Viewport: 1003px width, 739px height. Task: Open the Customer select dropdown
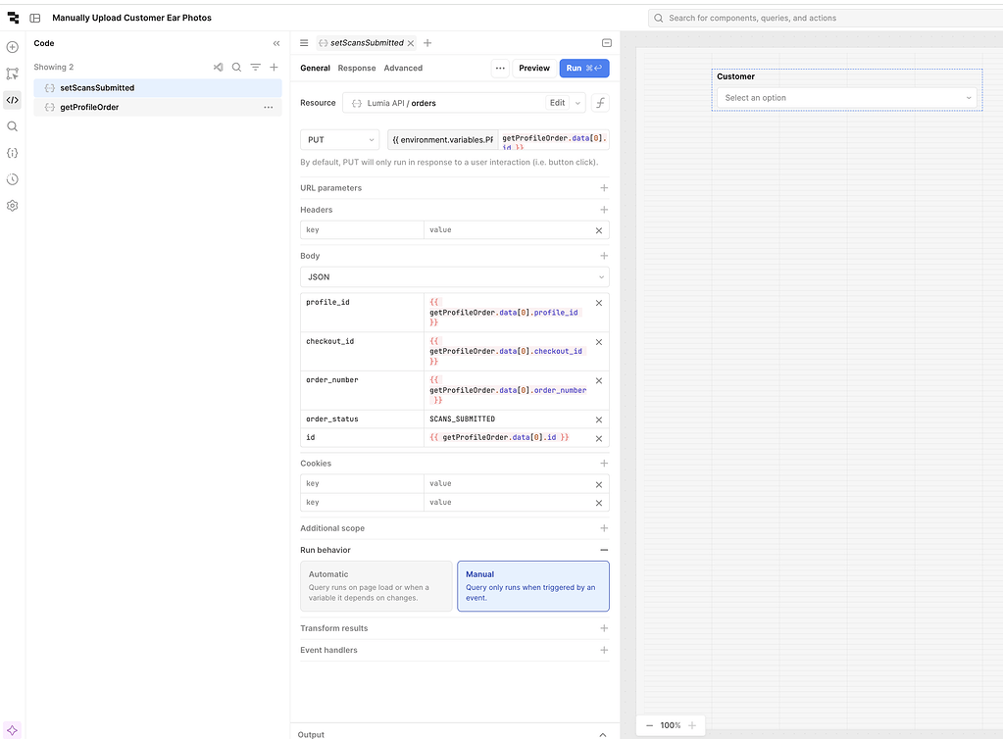[x=846, y=98]
